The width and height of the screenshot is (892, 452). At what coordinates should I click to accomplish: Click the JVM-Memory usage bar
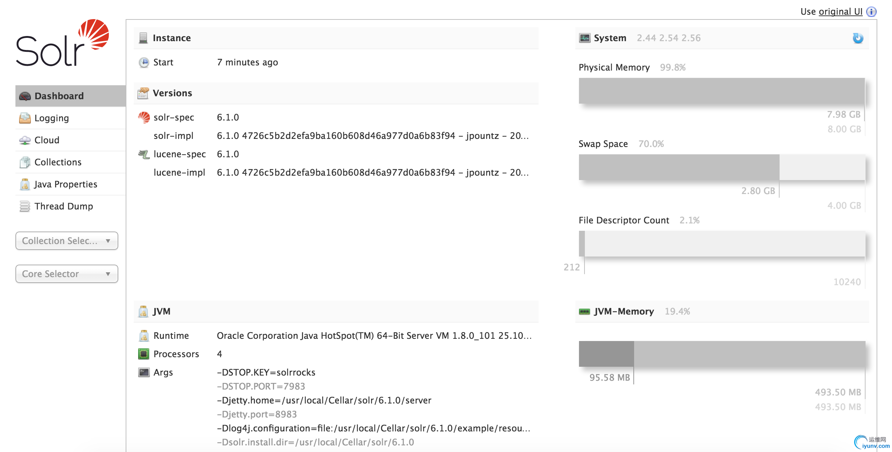(722, 354)
